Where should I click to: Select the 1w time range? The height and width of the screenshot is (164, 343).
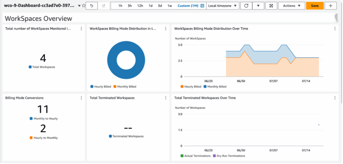170,6
